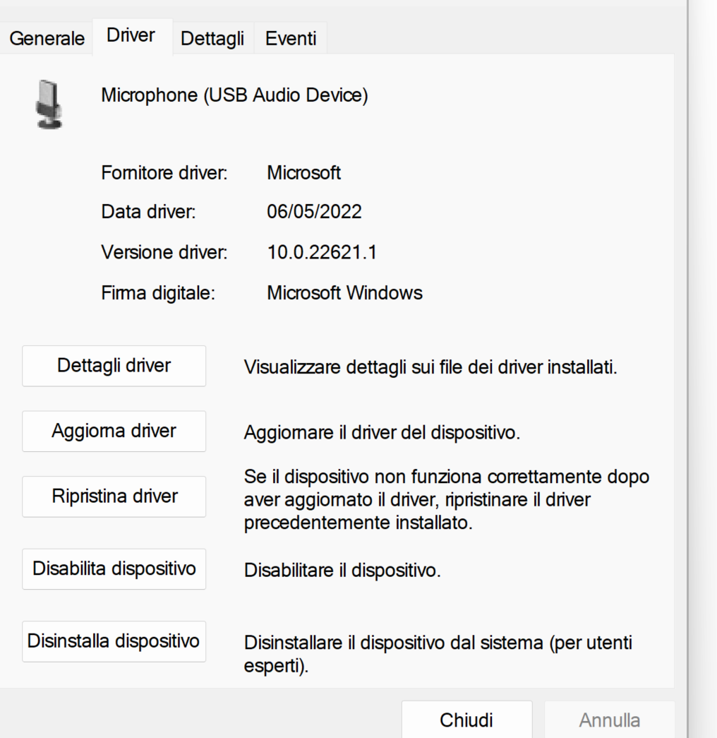Click the microphone device icon
The image size is (717, 738).
pyautogui.click(x=49, y=105)
